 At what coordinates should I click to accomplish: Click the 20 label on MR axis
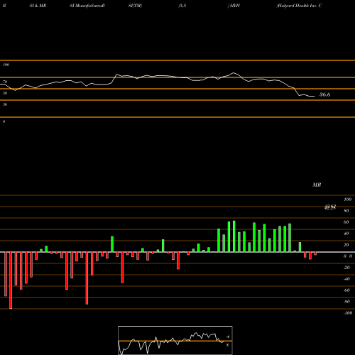tap(346, 245)
